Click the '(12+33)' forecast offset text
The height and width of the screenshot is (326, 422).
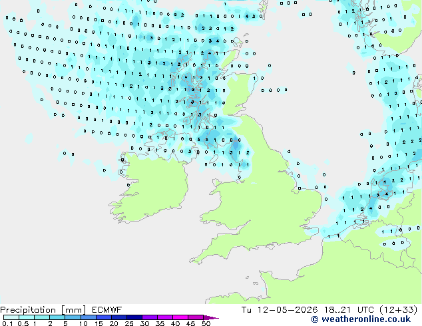pos(398,310)
